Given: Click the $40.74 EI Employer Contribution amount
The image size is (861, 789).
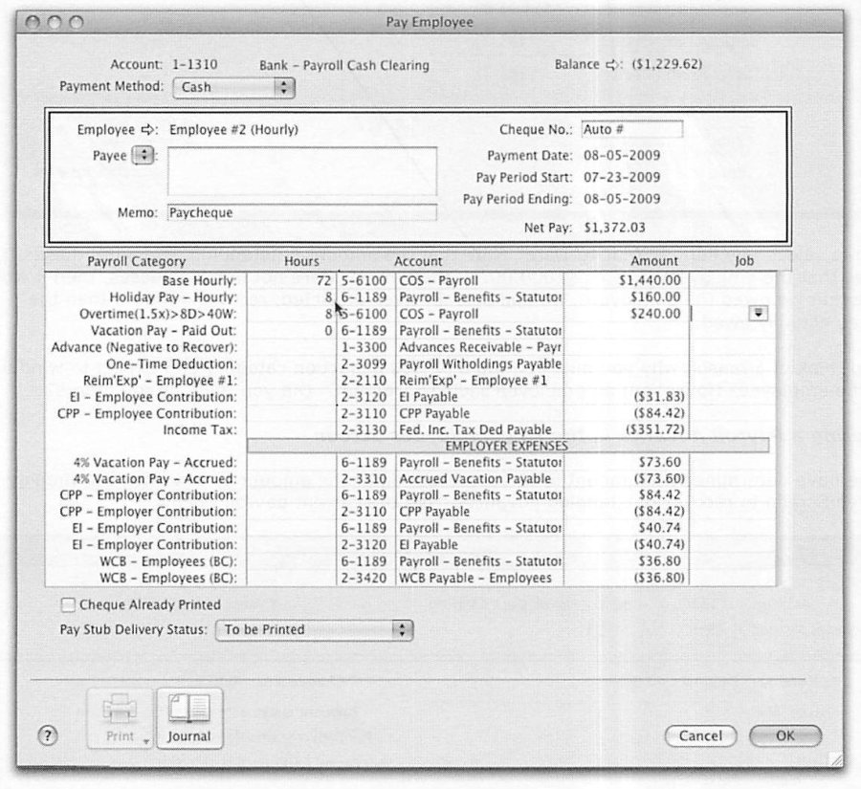Looking at the screenshot, I should [x=659, y=528].
